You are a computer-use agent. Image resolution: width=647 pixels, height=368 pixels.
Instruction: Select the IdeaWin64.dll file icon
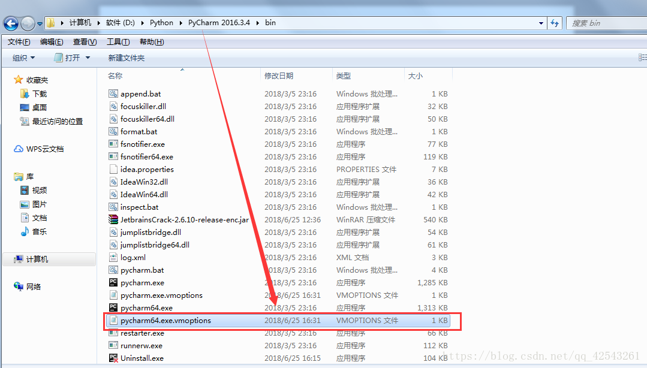click(x=113, y=194)
